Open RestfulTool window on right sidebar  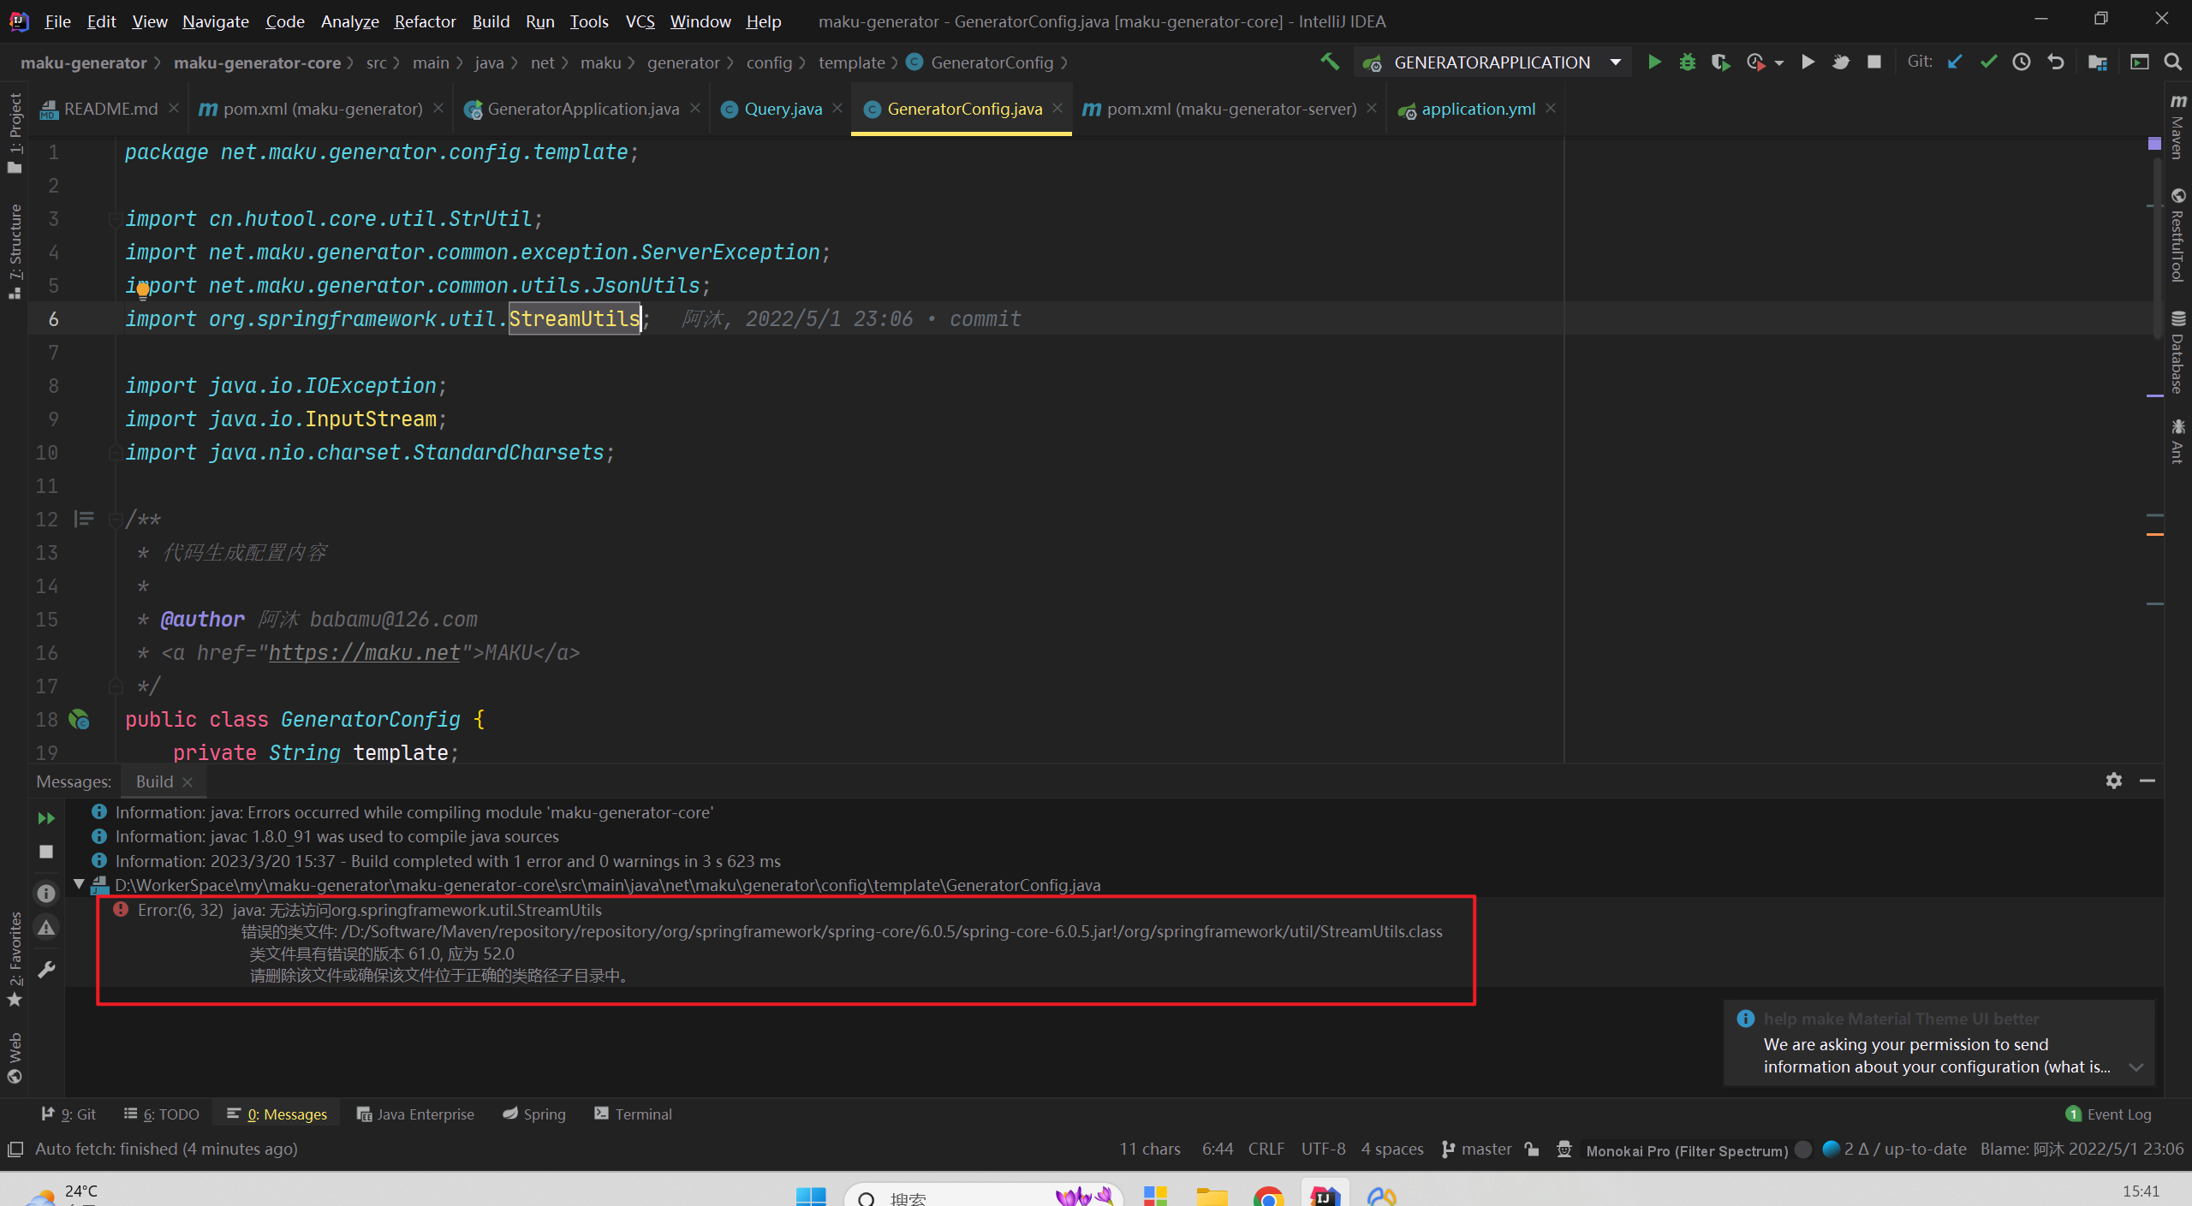(x=2177, y=235)
